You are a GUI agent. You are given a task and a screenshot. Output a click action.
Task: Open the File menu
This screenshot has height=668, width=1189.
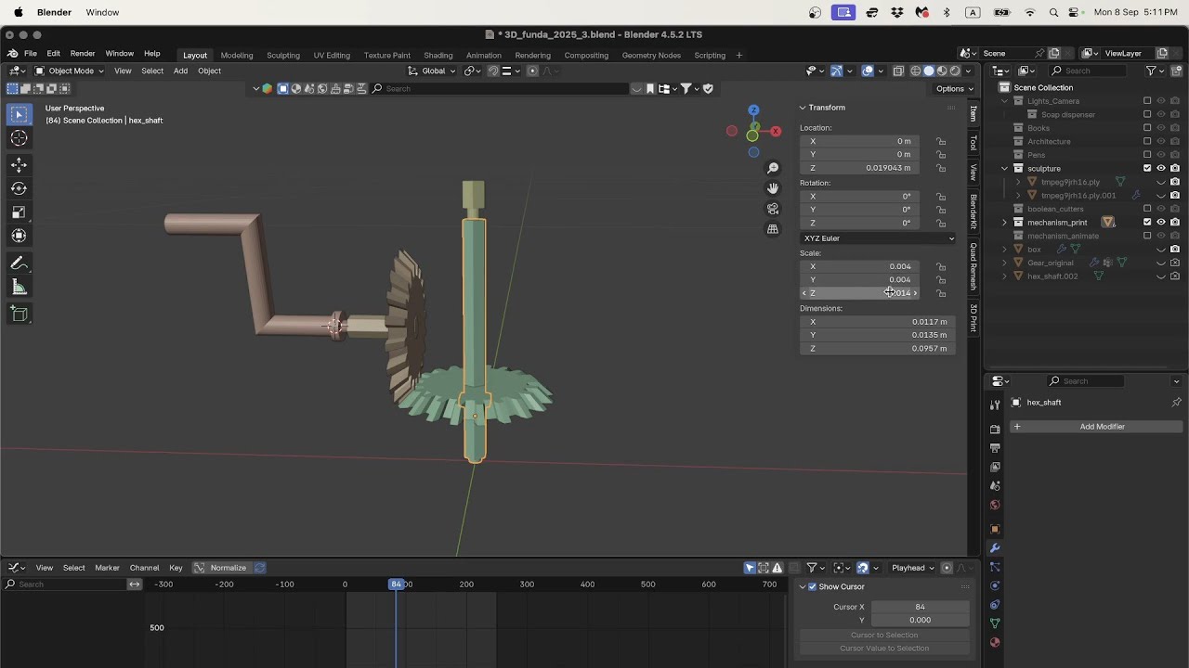[31, 54]
